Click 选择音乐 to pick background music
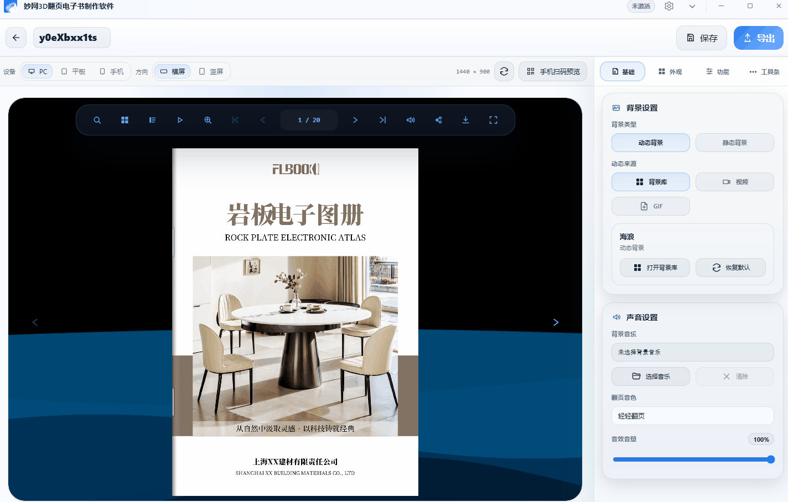 click(651, 376)
